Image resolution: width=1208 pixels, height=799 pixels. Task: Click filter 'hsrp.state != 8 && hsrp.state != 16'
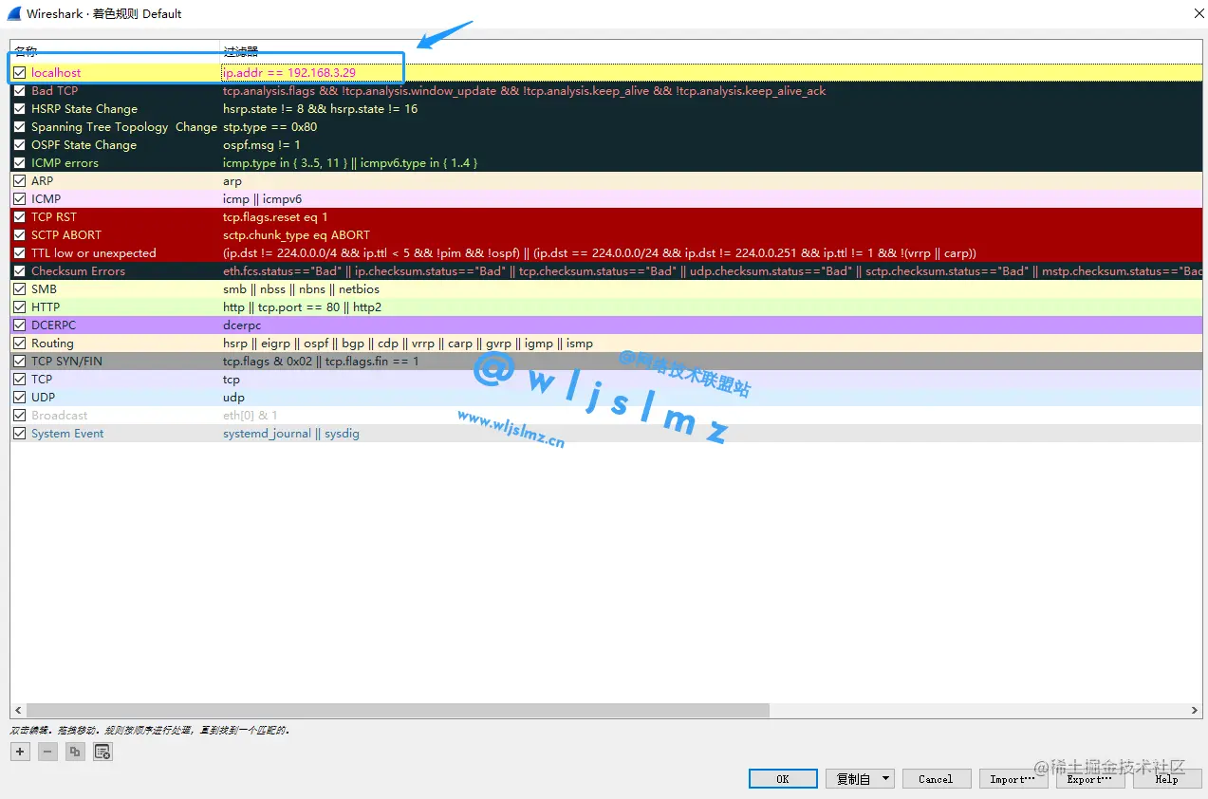tap(320, 109)
